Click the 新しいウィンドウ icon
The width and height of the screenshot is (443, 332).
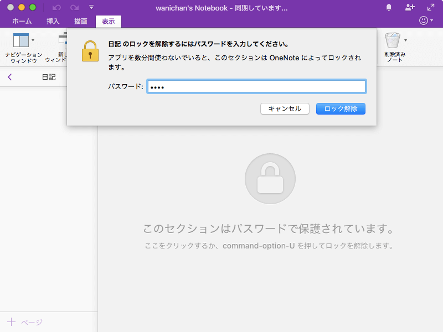(x=62, y=41)
